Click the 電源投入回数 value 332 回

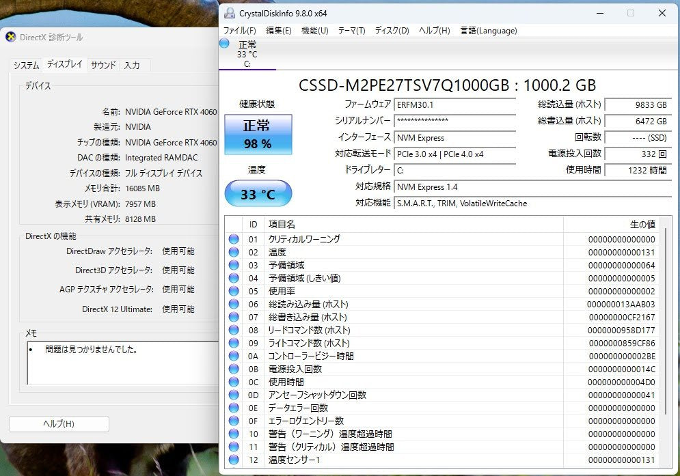point(638,154)
